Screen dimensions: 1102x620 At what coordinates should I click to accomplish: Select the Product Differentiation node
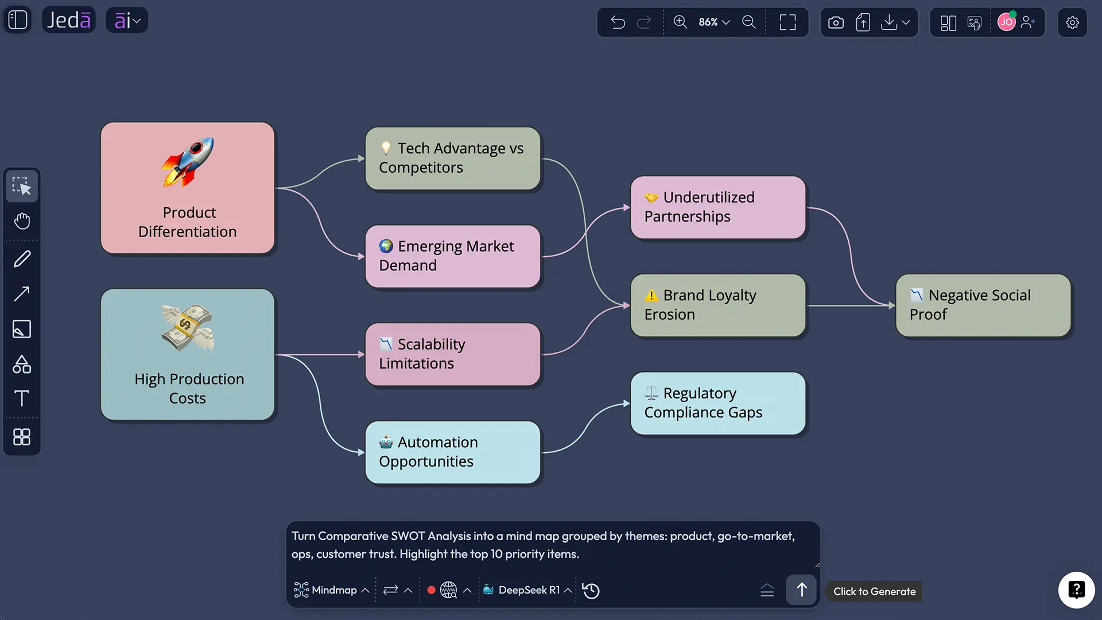tap(188, 188)
